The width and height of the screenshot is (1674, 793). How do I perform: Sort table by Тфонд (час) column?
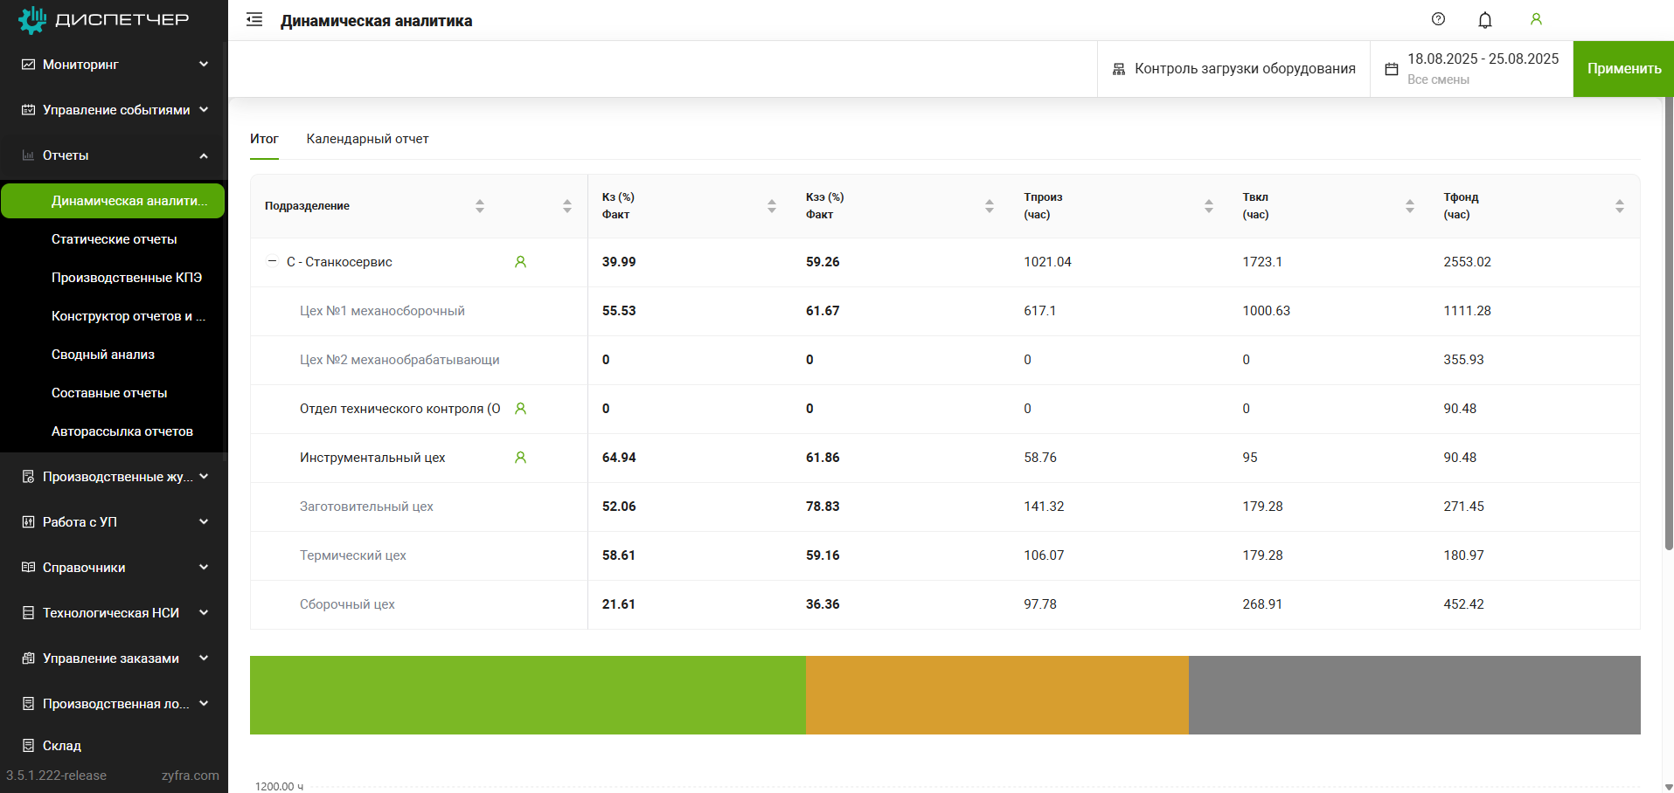[1619, 206]
